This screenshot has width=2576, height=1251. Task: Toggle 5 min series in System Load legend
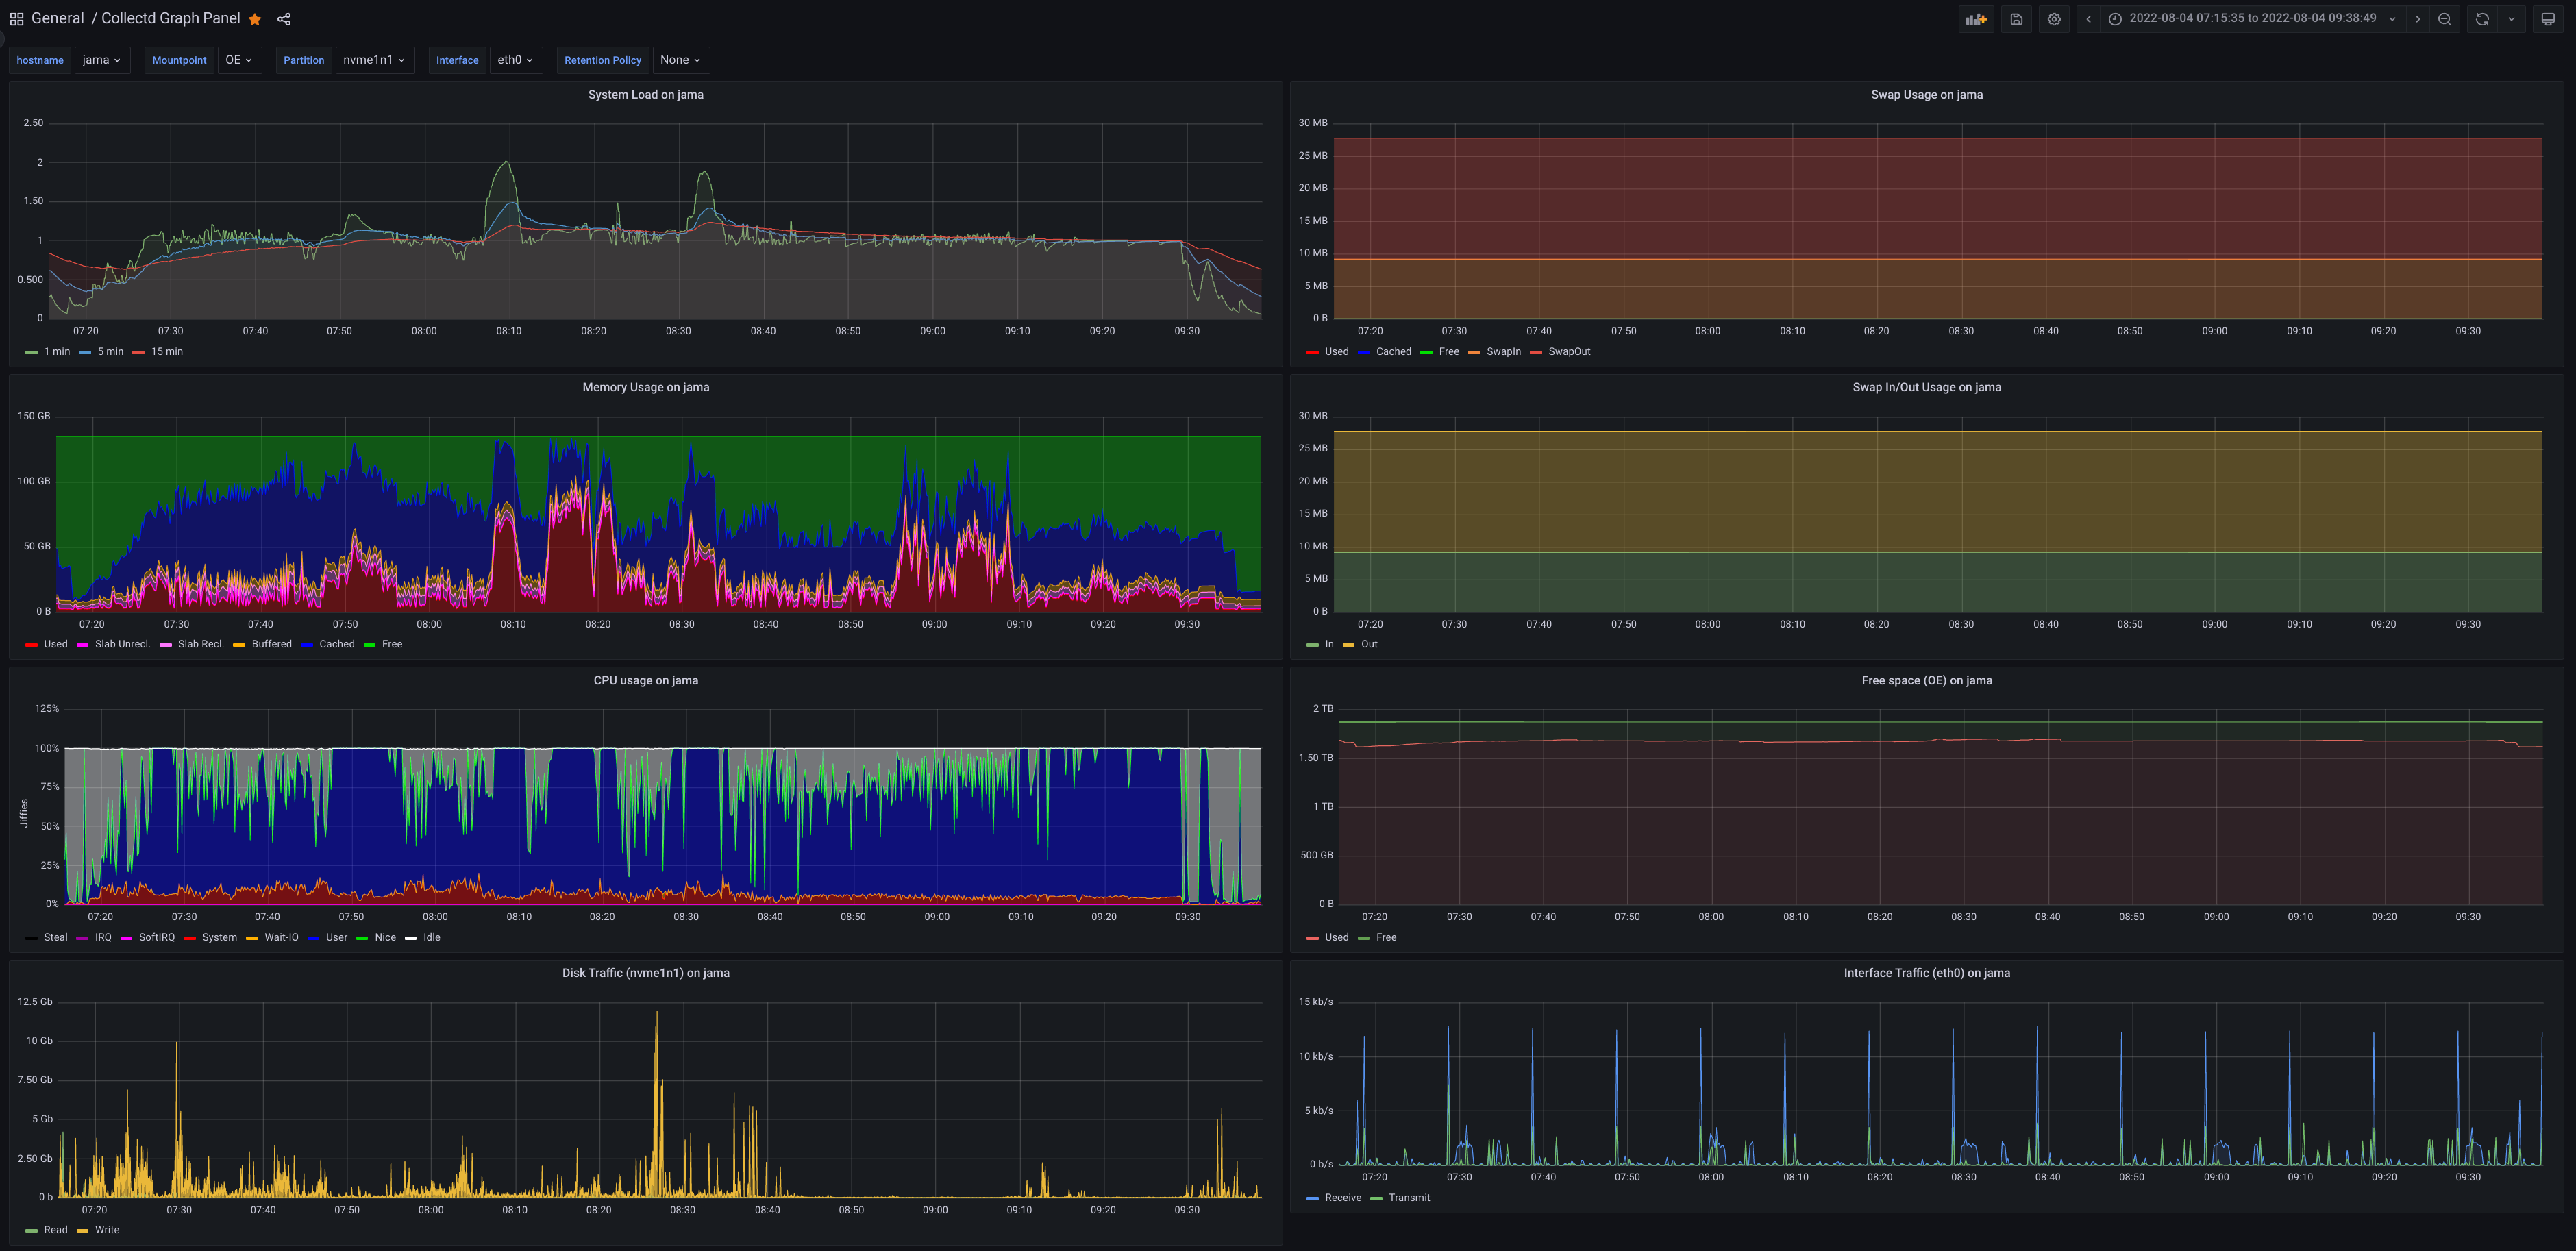(x=110, y=352)
